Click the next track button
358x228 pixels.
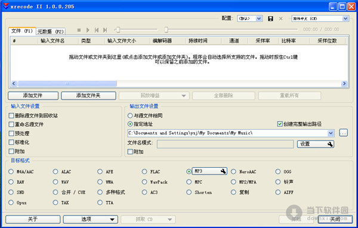[x=105, y=30]
